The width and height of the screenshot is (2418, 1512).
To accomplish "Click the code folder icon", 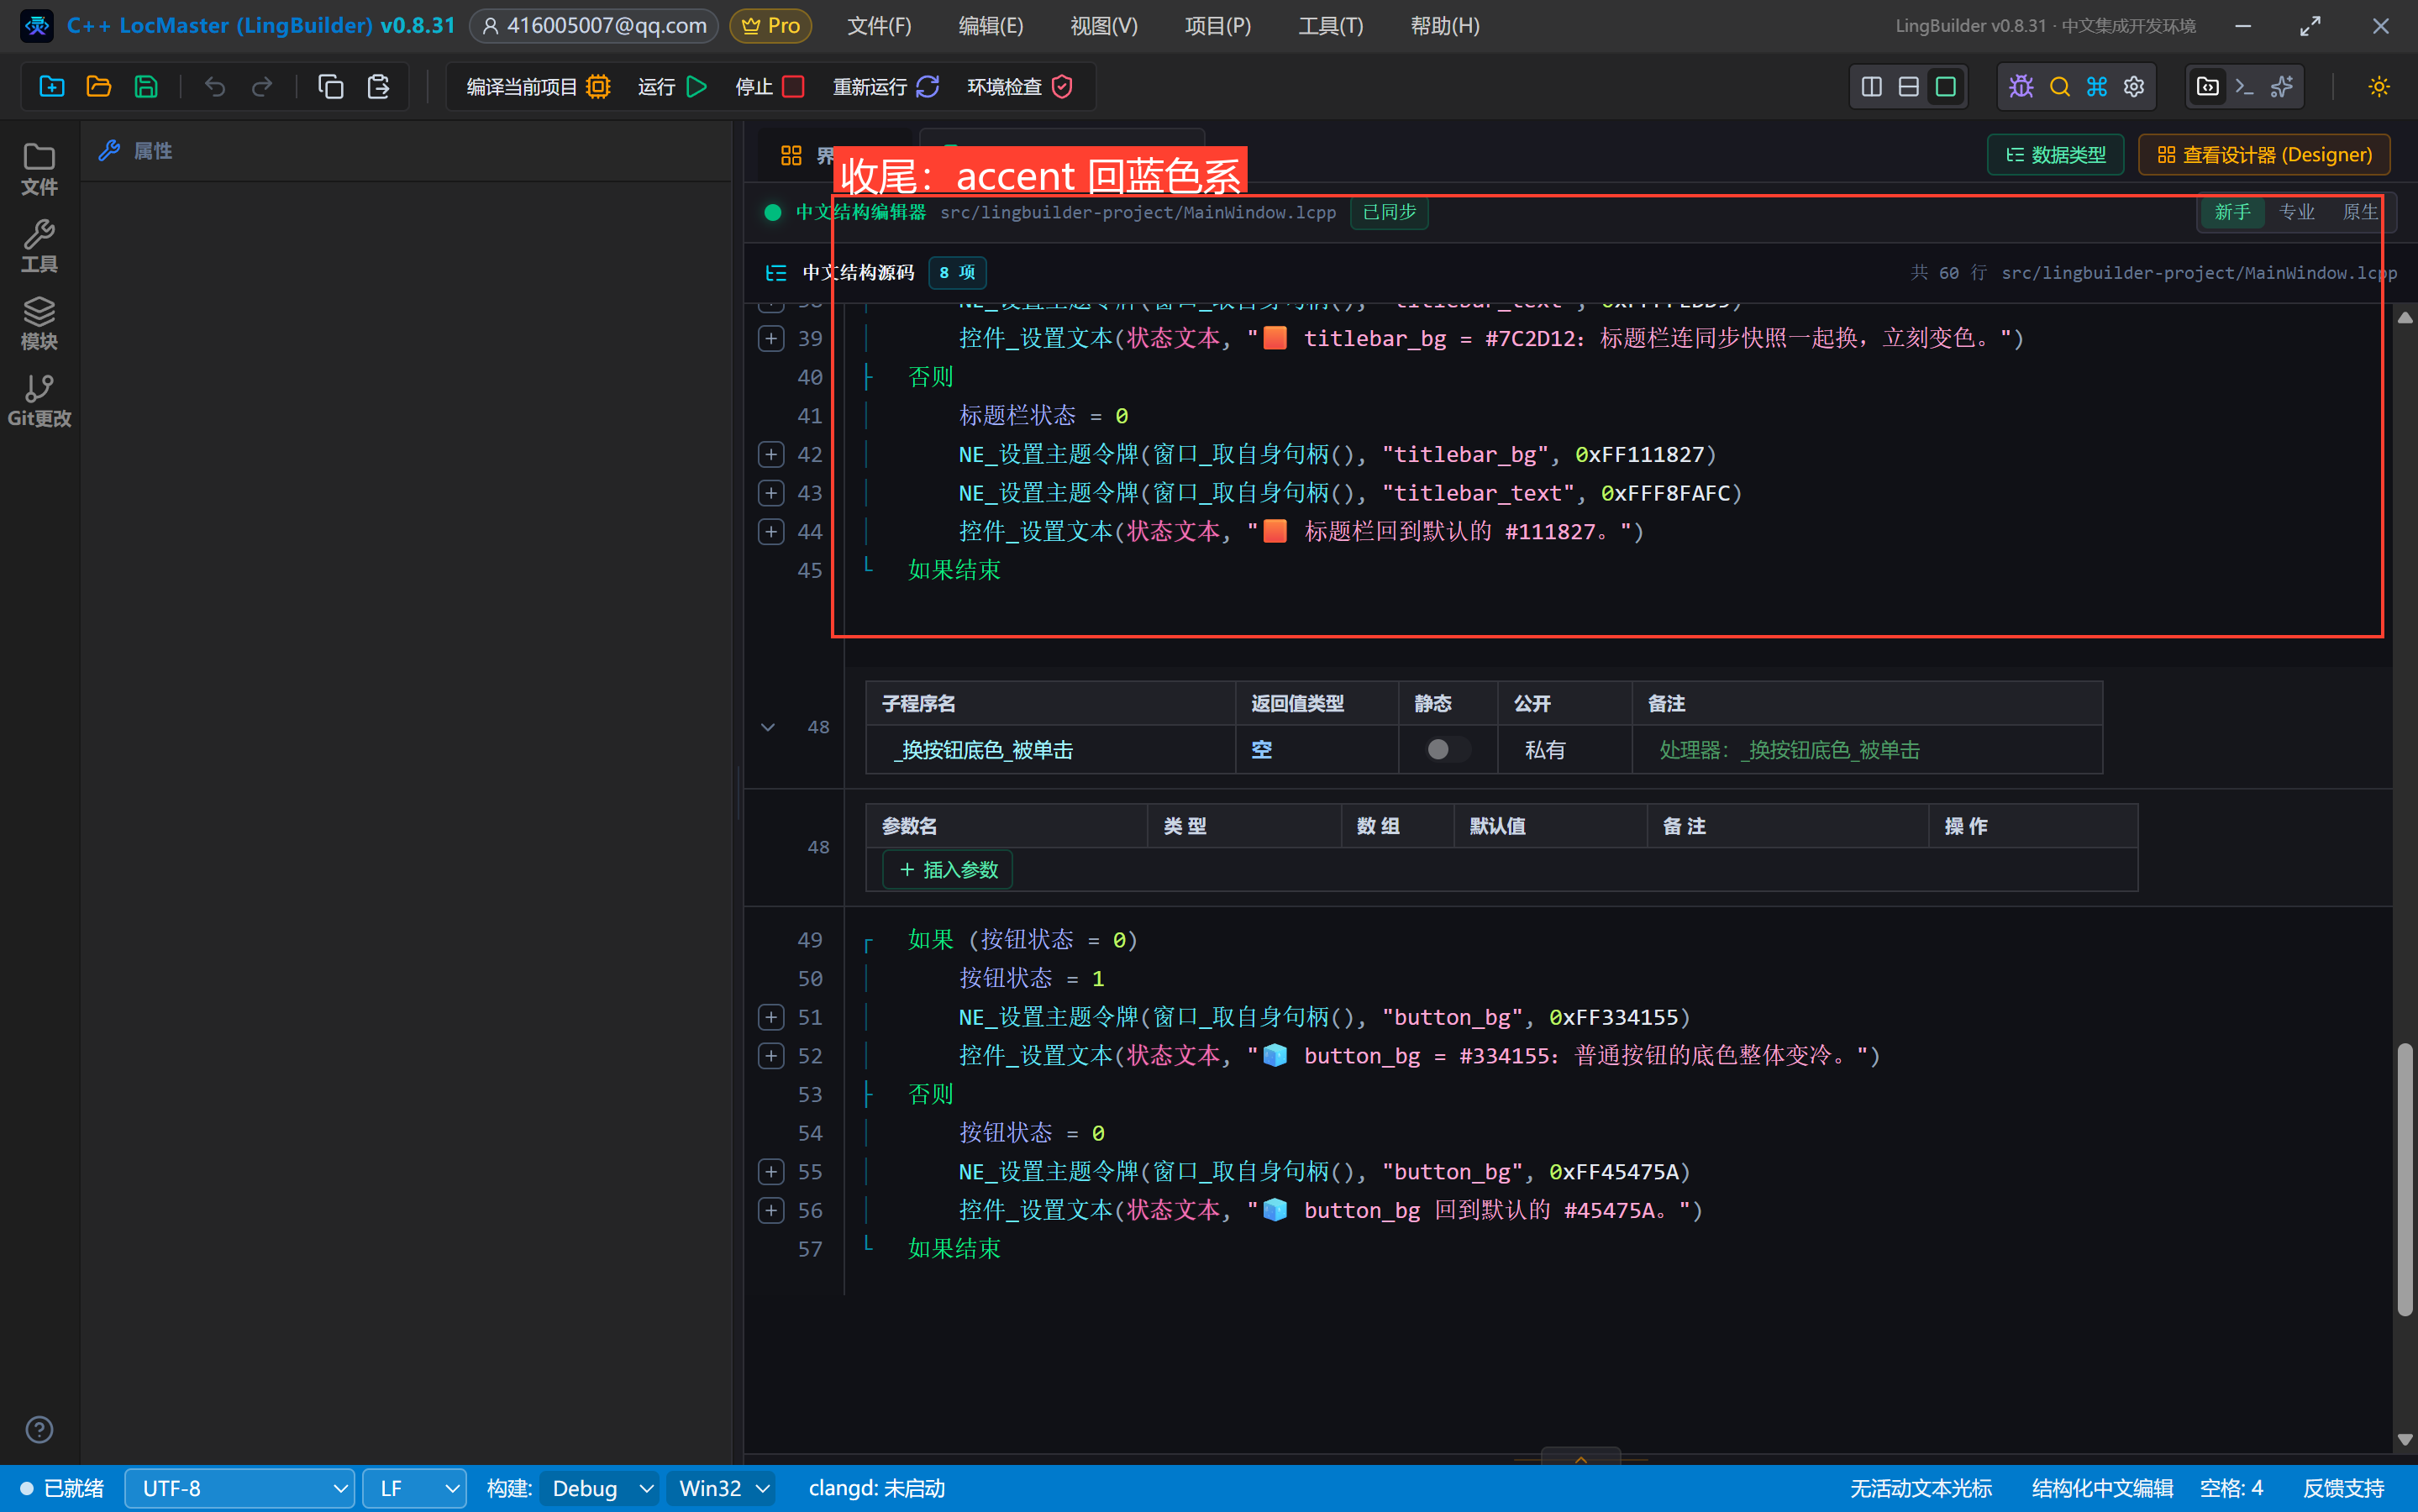I will [x=2207, y=87].
